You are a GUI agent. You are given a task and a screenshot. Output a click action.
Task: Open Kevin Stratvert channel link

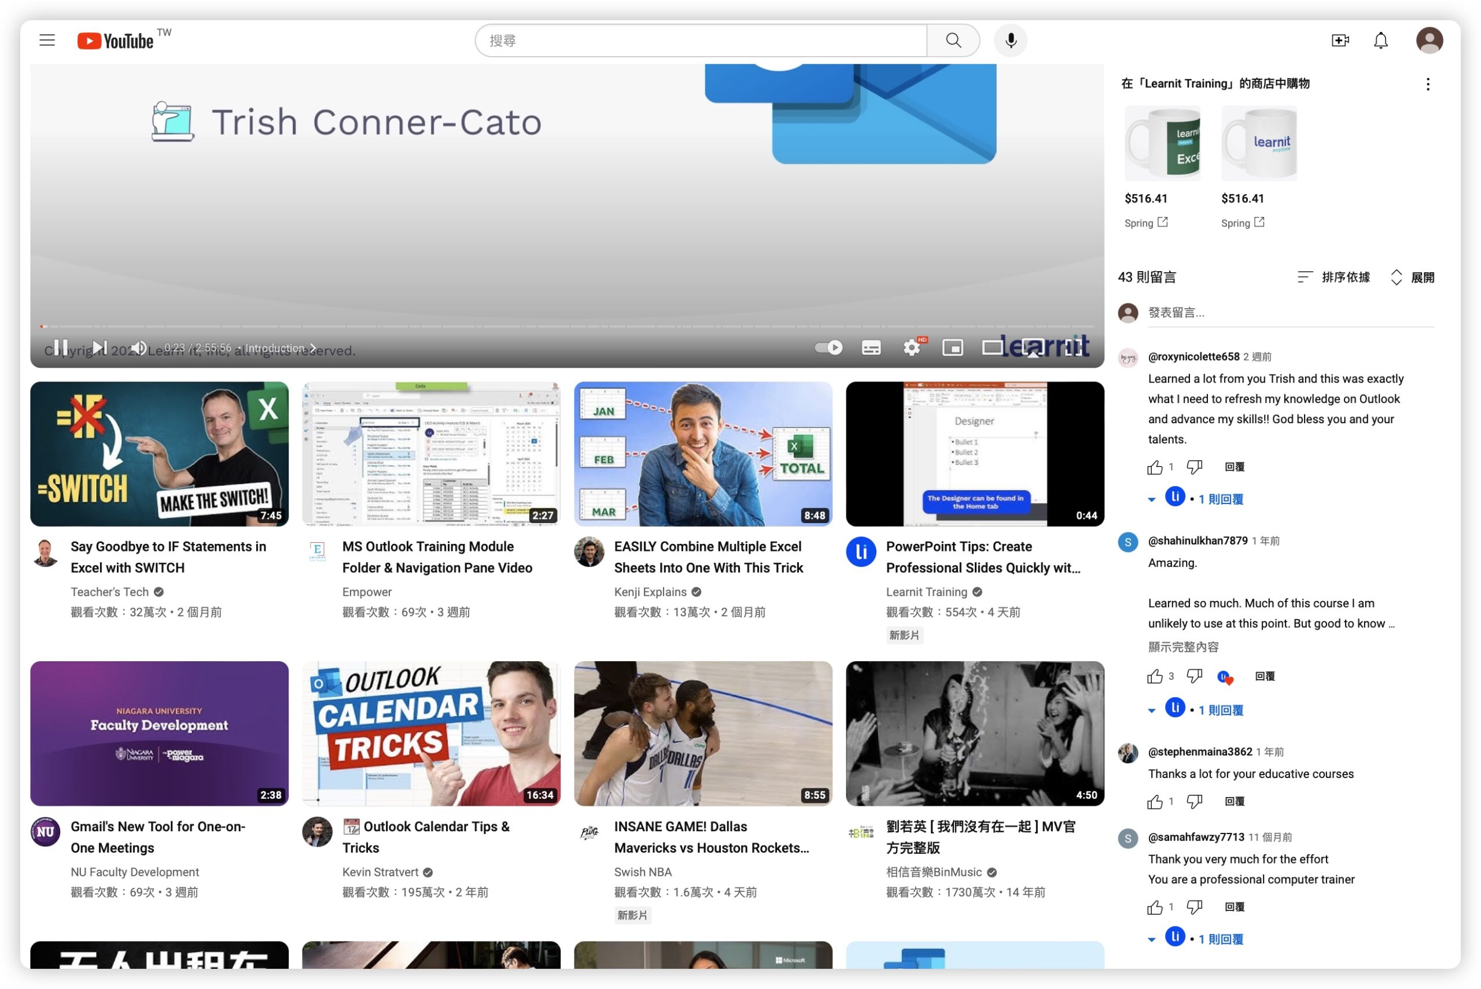[x=380, y=872]
